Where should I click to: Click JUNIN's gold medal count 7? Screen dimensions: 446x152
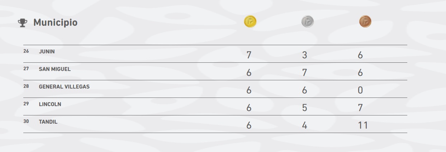[x=249, y=55]
